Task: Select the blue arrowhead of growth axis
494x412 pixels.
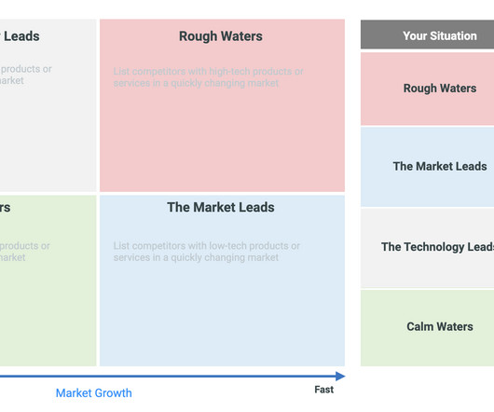Action: (340, 376)
